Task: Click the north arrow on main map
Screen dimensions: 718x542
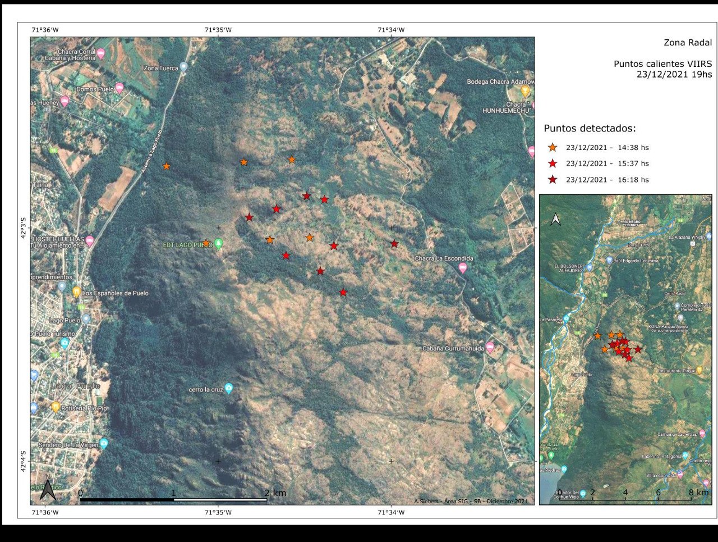Action: (x=48, y=490)
